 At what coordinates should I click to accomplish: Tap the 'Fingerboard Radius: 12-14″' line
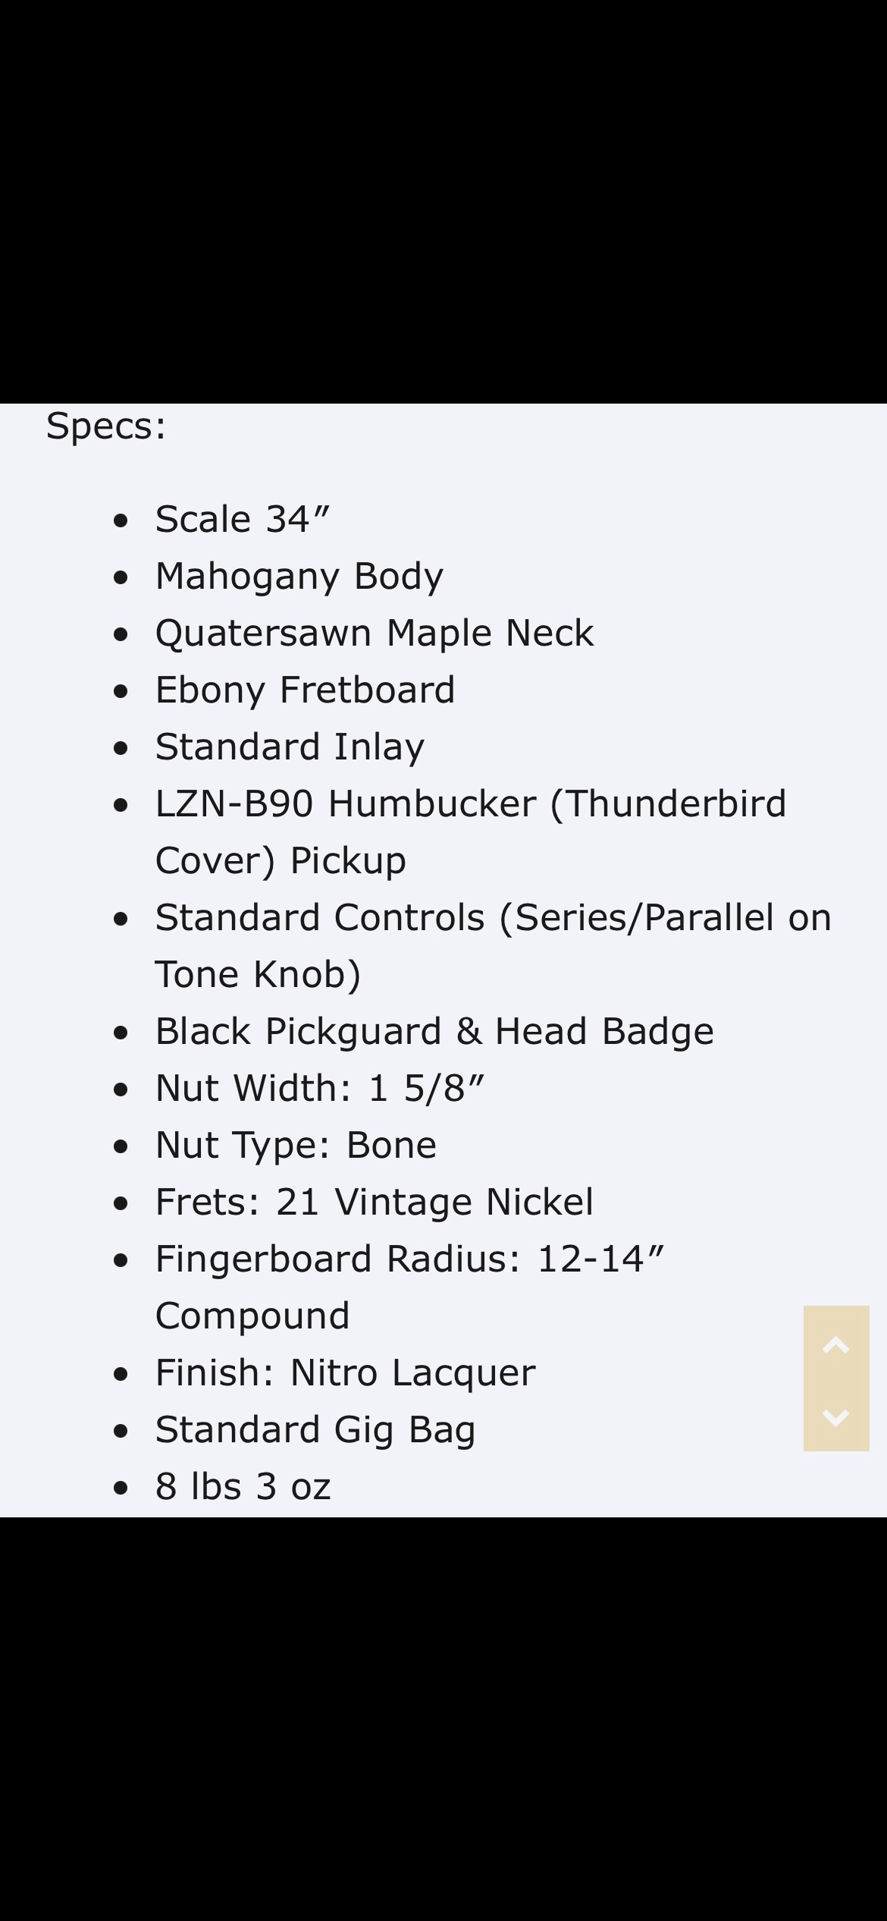coord(409,1259)
